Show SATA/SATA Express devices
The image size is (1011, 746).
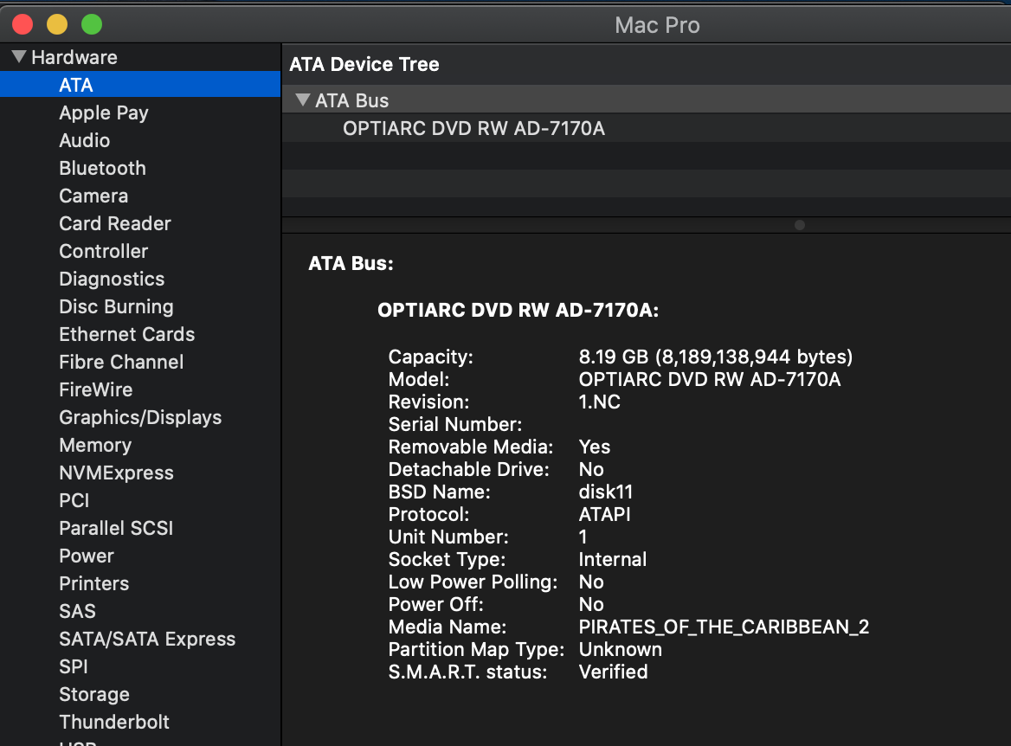147,639
